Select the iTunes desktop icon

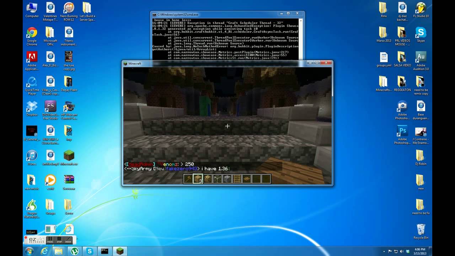pyautogui.click(x=32, y=158)
